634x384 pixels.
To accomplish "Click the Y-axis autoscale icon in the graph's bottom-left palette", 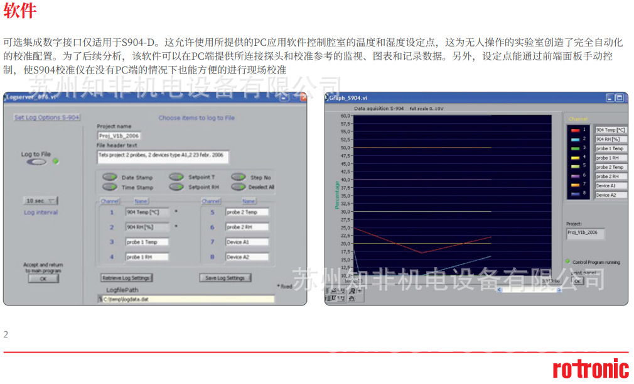I will (x=333, y=299).
